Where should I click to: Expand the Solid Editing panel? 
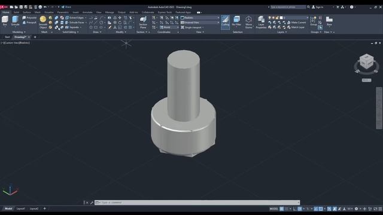point(71,32)
